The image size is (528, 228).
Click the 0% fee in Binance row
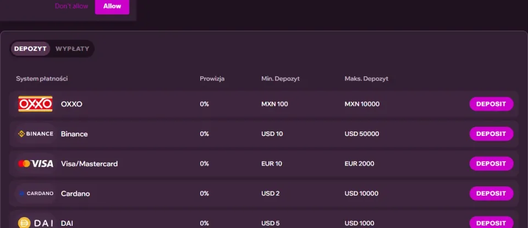(205, 134)
